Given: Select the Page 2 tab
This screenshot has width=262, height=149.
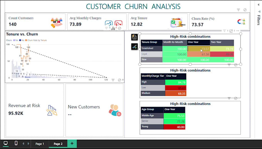Looking at the screenshot, I should [x=58, y=144].
